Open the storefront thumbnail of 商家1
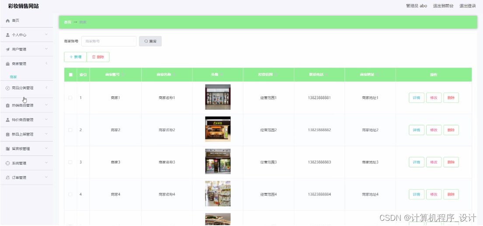 [x=218, y=97]
